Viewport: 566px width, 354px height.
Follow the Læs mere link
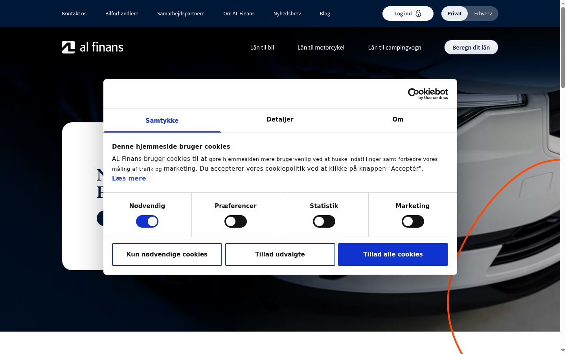[x=129, y=178]
